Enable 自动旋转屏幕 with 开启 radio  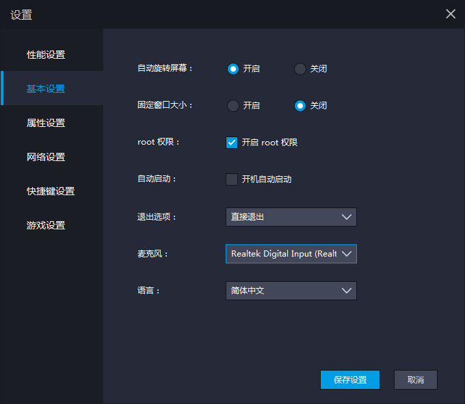click(x=233, y=68)
